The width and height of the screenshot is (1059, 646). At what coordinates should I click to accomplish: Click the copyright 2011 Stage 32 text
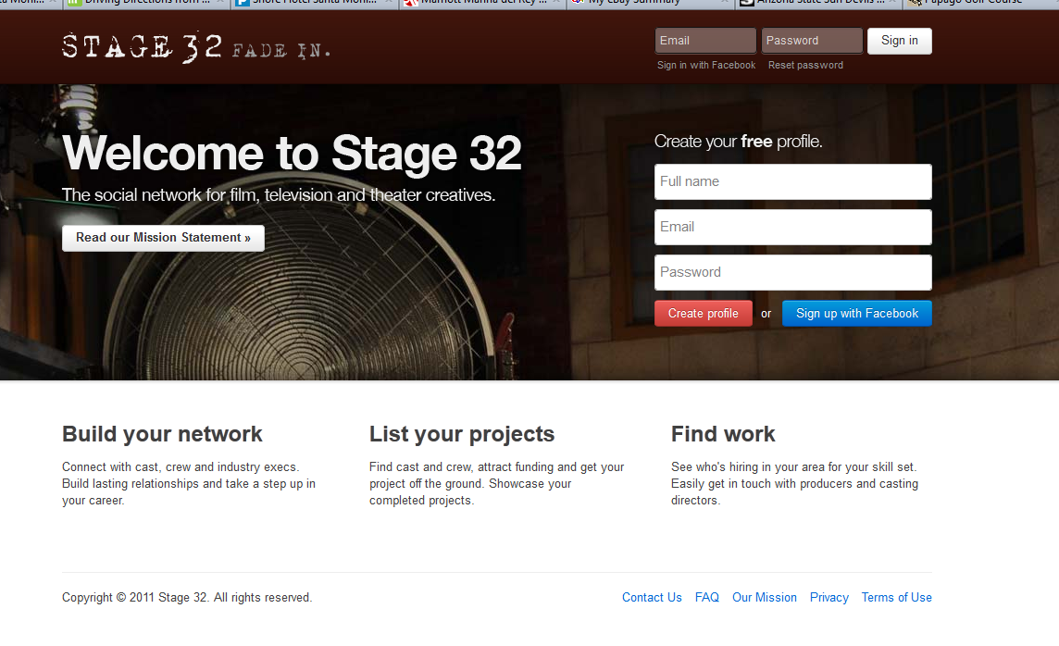pyautogui.click(x=187, y=597)
